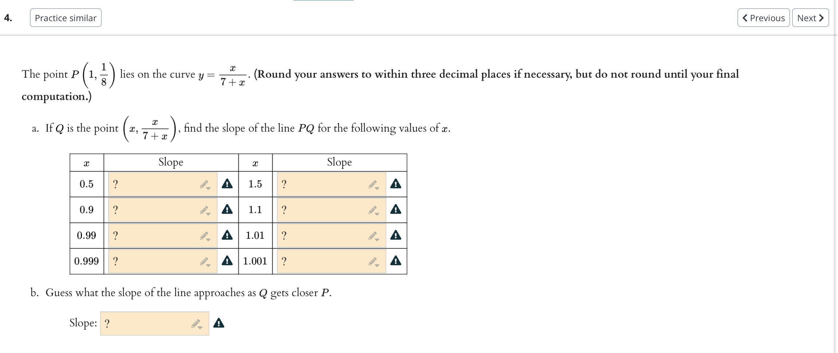The image size is (838, 353).
Task: Click the warning triangle beside x=0.5 answer
Action: click(x=227, y=184)
